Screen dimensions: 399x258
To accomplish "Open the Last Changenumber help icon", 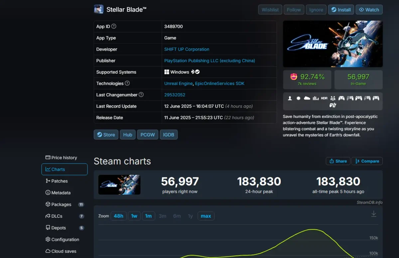I will coord(141,95).
